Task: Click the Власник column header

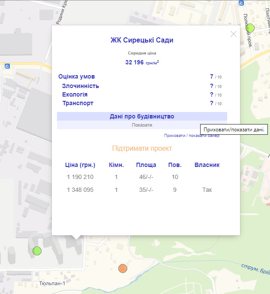Action: [x=207, y=165]
